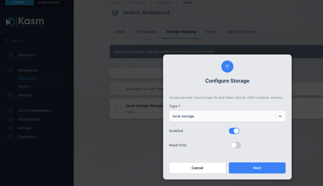
Task: Expand the Sessions sidebar section
Action: click(x=3, y=95)
